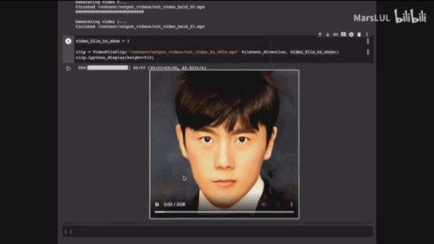434x244 pixels.
Task: Mute the video with the speaker icon
Action: (x=264, y=205)
